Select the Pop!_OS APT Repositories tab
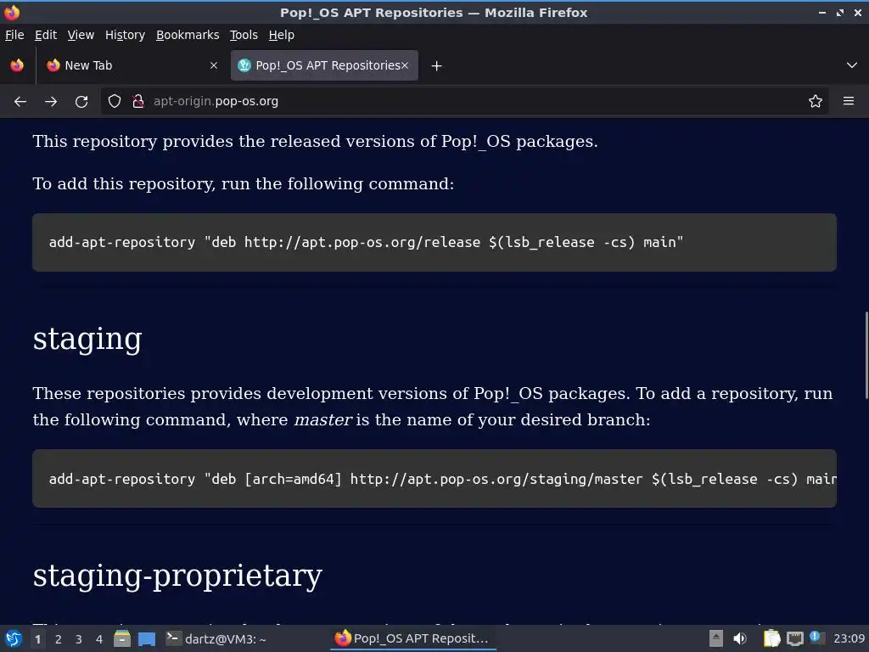 [x=324, y=65]
